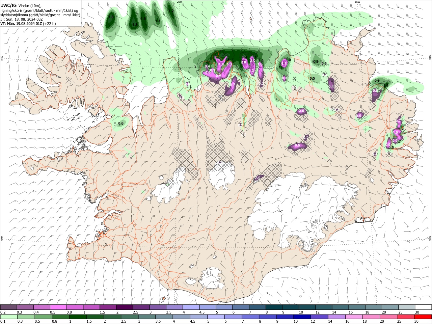The height and width of the screenshot is (324, 432).
Task: Select the palest green lower swatch from 0.1 to 0.3
Action: pos(8,317)
